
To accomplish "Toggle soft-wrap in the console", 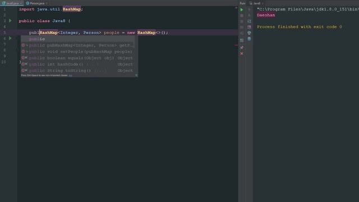I will pyautogui.click(x=249, y=21).
